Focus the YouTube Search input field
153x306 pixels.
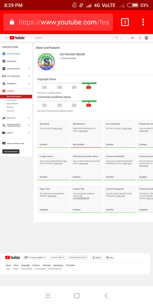point(73,38)
